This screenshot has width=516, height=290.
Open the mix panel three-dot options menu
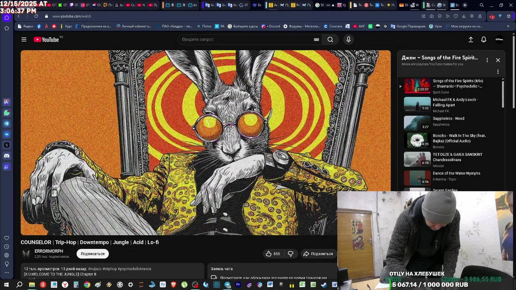(487, 60)
